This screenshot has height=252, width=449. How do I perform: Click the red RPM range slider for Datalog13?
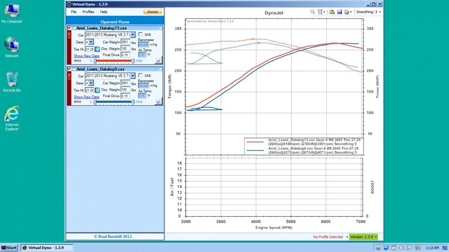click(x=114, y=61)
